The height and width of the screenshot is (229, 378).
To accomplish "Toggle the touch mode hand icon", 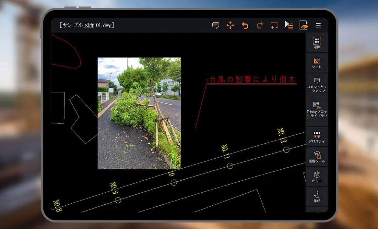I will click(x=304, y=25).
